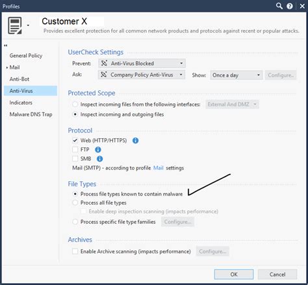Open the Show Once a day dropdown
308x285 pixels.
click(x=237, y=75)
